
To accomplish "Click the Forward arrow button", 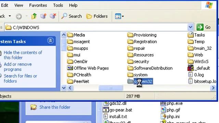I will [x=19, y=16].
